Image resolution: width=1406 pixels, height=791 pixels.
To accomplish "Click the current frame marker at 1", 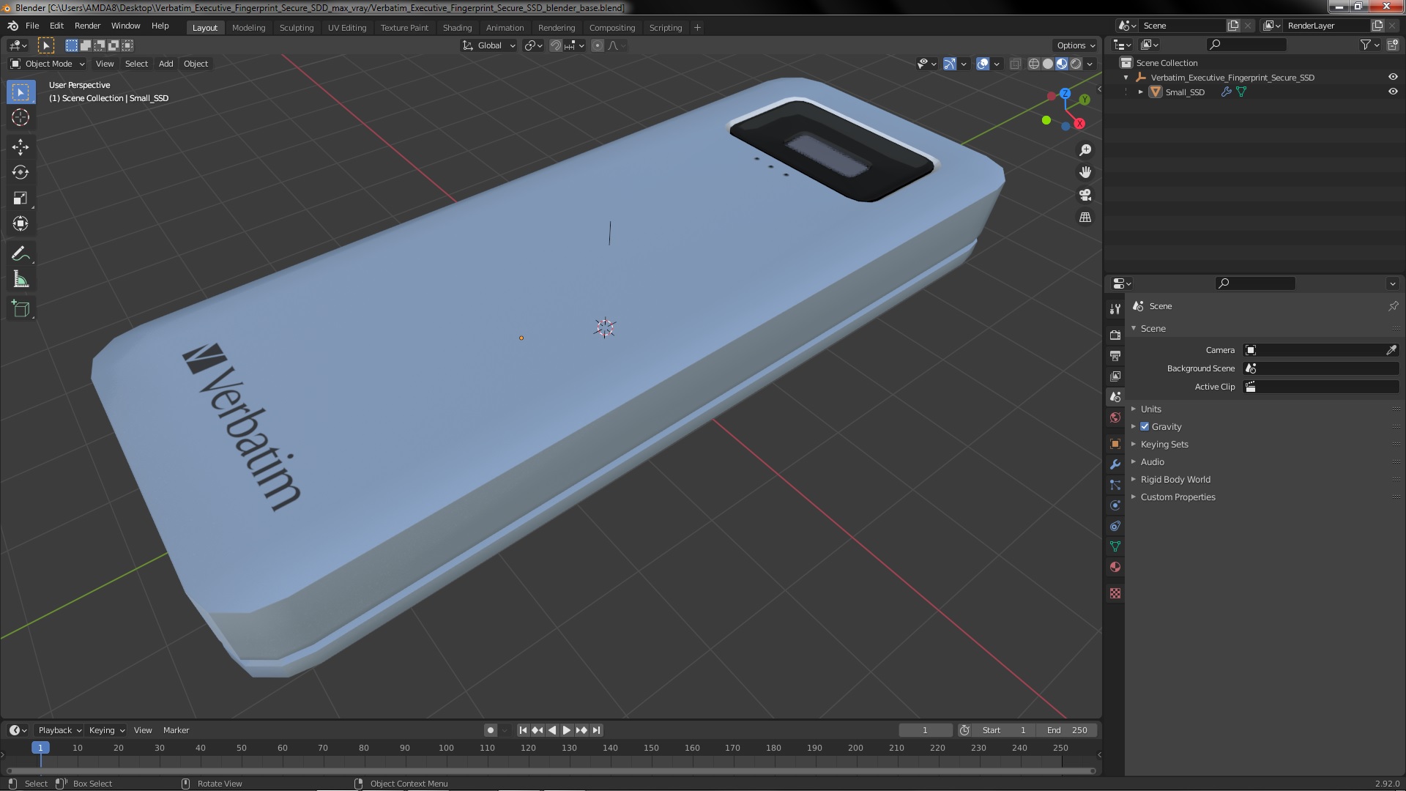I will click(x=40, y=748).
